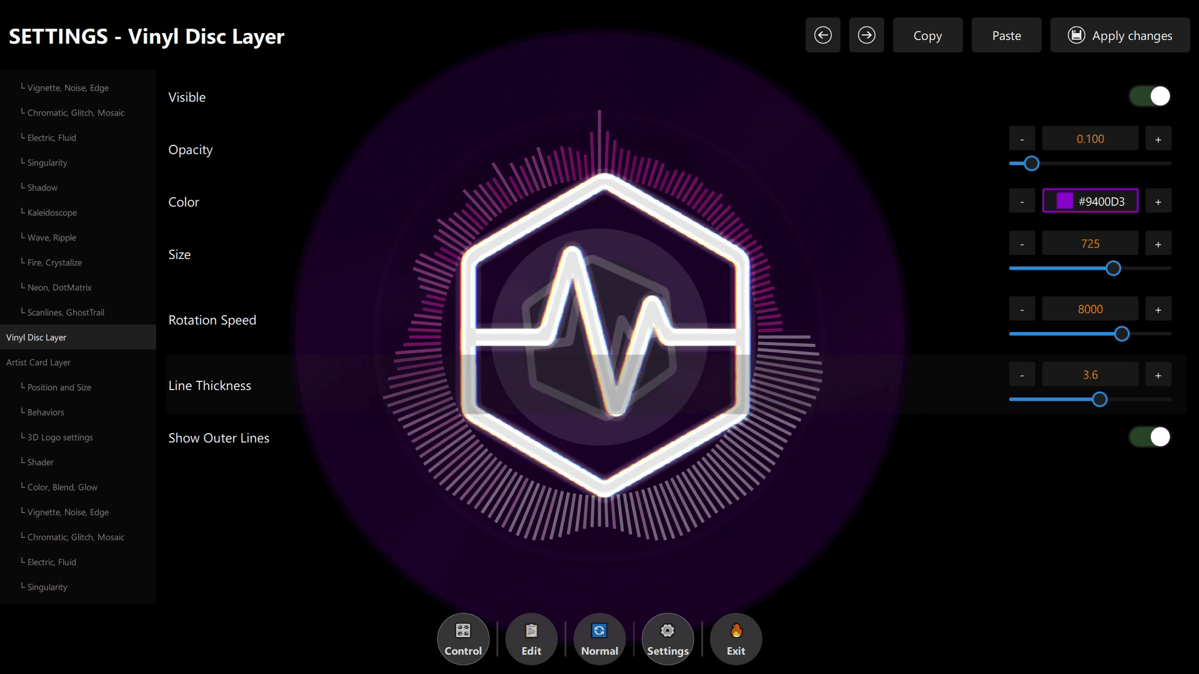
Task: Increase Rotation Speed with the plus stepper
Action: (x=1158, y=308)
